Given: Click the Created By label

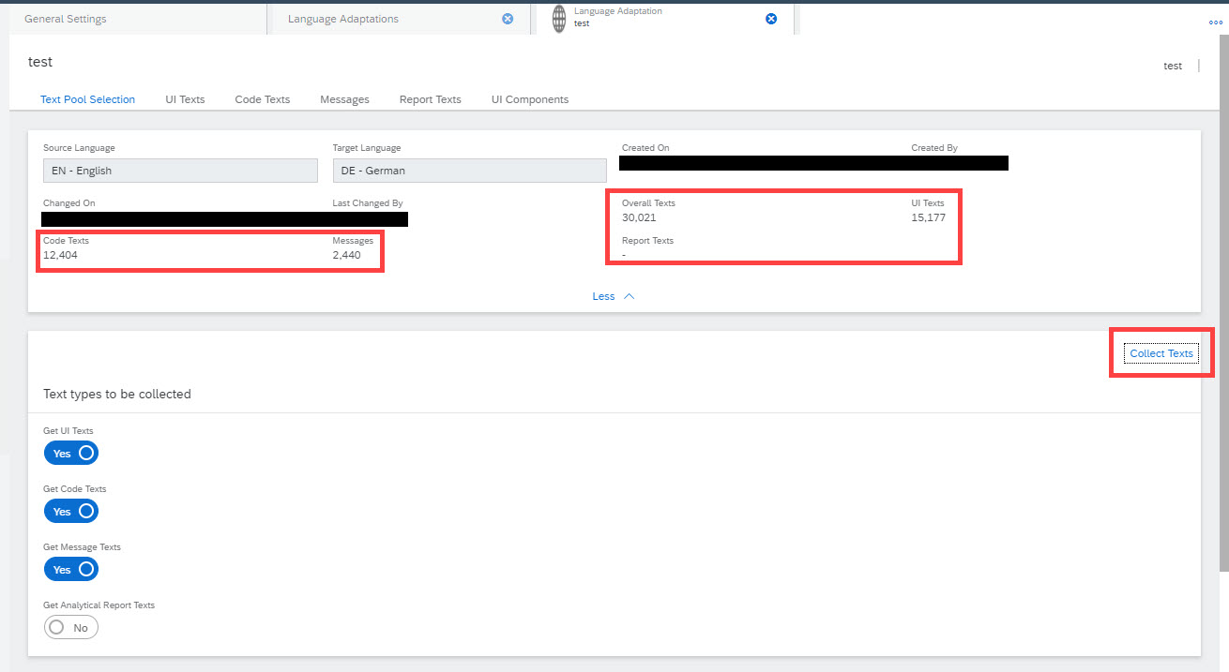Looking at the screenshot, I should tap(934, 148).
